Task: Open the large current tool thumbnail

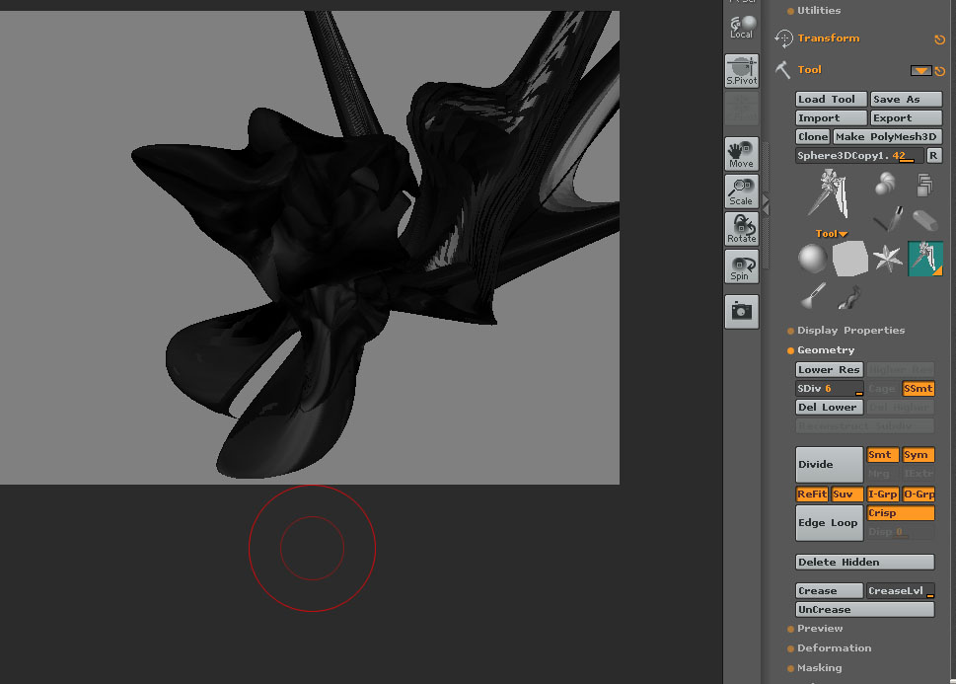Action: [x=829, y=194]
